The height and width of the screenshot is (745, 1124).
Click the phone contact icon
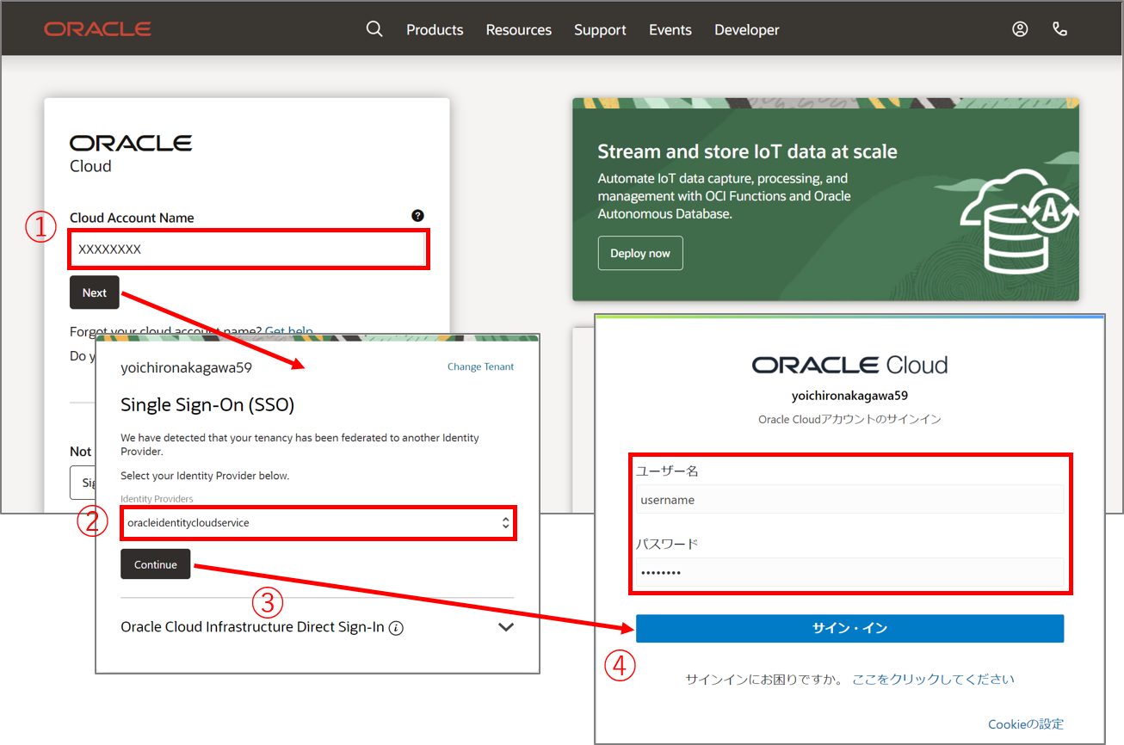(1059, 29)
